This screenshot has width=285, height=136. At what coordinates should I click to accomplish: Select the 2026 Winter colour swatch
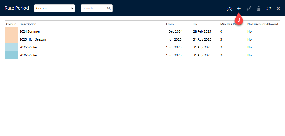(11, 55)
